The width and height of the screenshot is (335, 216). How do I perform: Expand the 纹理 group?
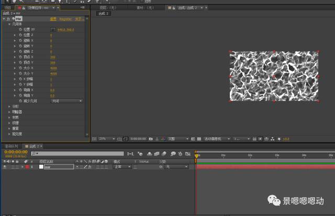9,123
